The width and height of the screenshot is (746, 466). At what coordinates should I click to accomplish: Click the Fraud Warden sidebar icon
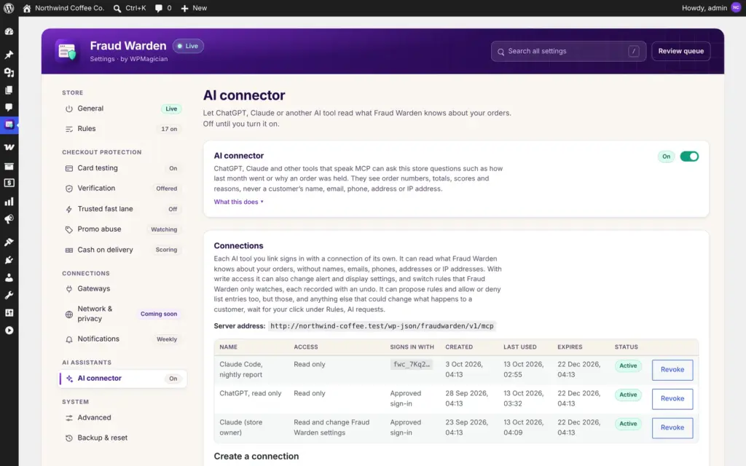9,125
